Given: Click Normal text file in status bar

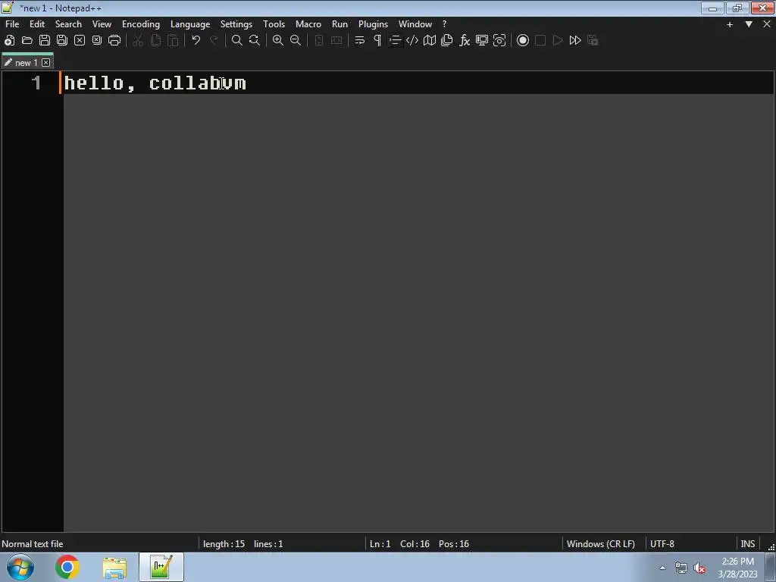Looking at the screenshot, I should 32,544.
